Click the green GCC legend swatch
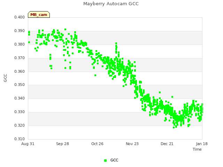The image size is (223, 167). (x=105, y=160)
